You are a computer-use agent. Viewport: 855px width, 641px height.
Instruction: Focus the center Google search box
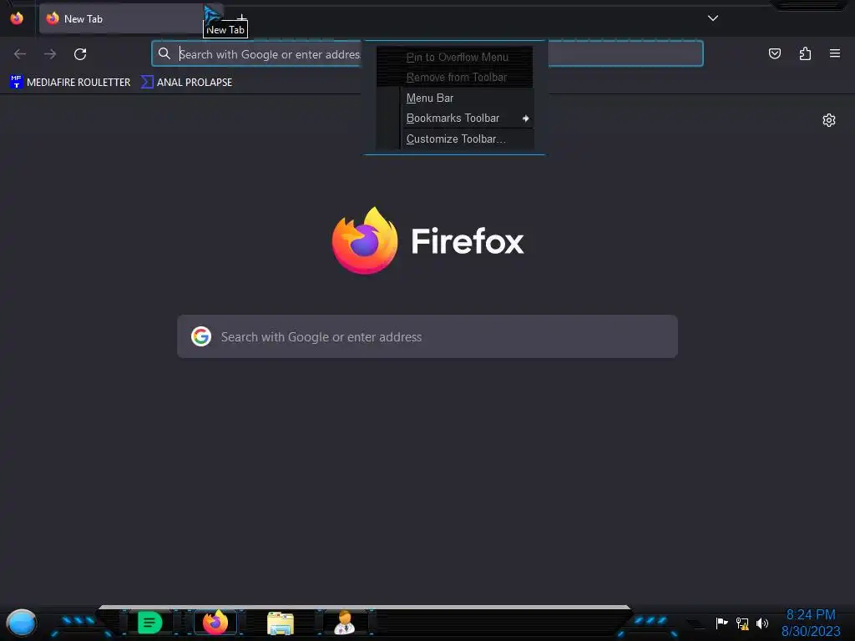click(427, 336)
